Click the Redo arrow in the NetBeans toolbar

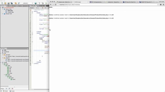point(19,3)
